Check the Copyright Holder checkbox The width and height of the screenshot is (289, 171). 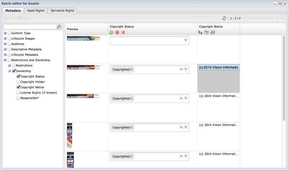click(x=18, y=82)
